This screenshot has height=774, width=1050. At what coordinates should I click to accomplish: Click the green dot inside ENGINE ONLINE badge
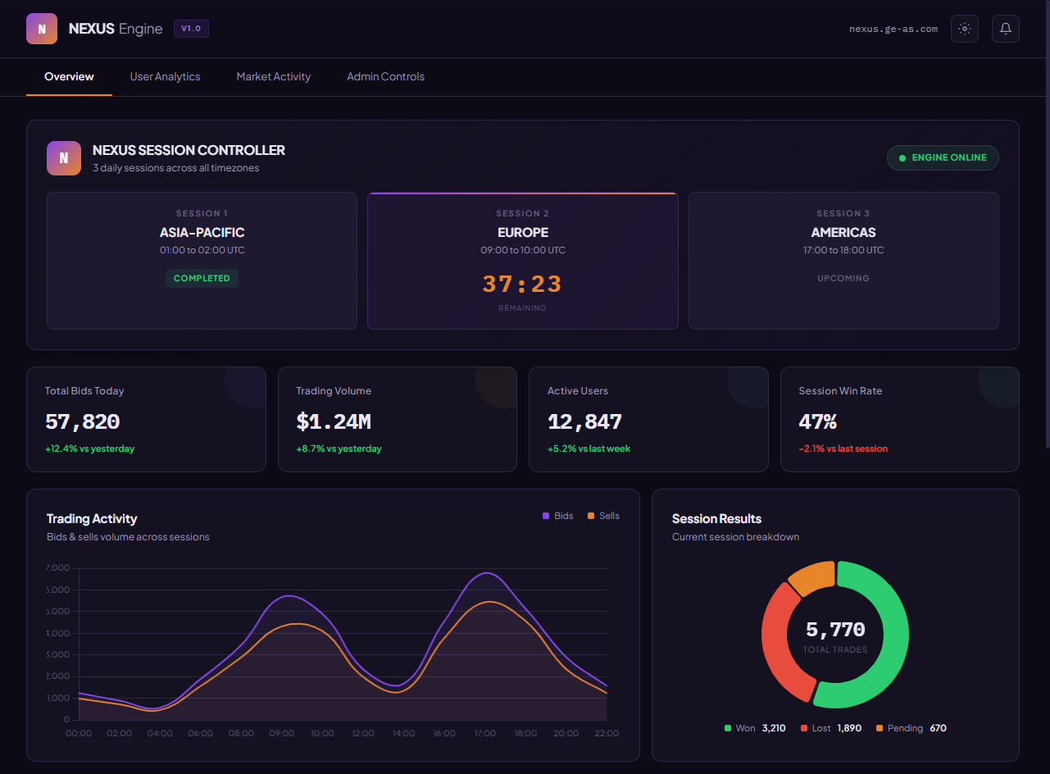click(x=902, y=157)
